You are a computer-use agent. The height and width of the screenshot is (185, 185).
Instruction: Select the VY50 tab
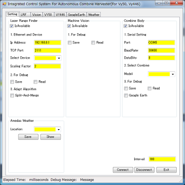(x=48, y=15)
